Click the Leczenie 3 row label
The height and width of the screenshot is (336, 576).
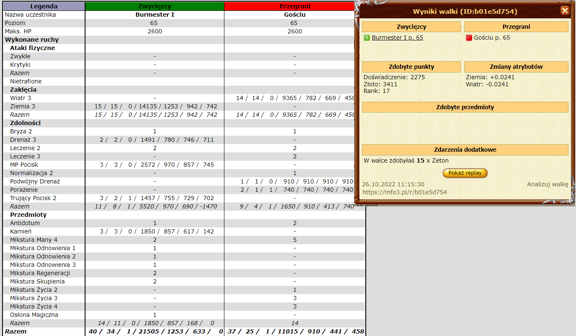click(x=25, y=156)
